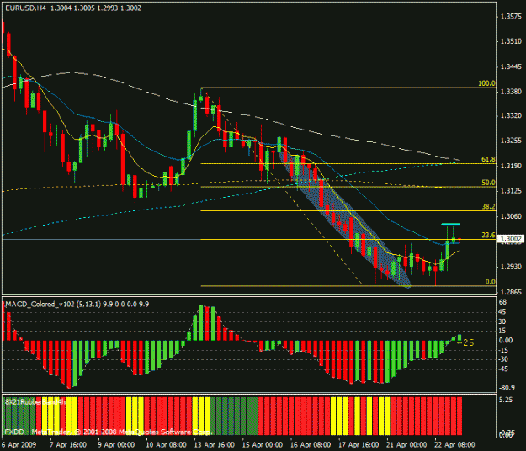Click the current price tag 1.3002
Image resolution: width=526 pixels, height=451 pixels.
click(511, 239)
